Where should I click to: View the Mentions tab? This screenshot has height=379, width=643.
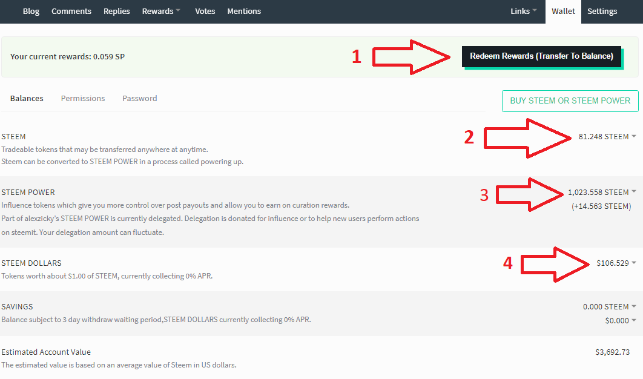244,12
